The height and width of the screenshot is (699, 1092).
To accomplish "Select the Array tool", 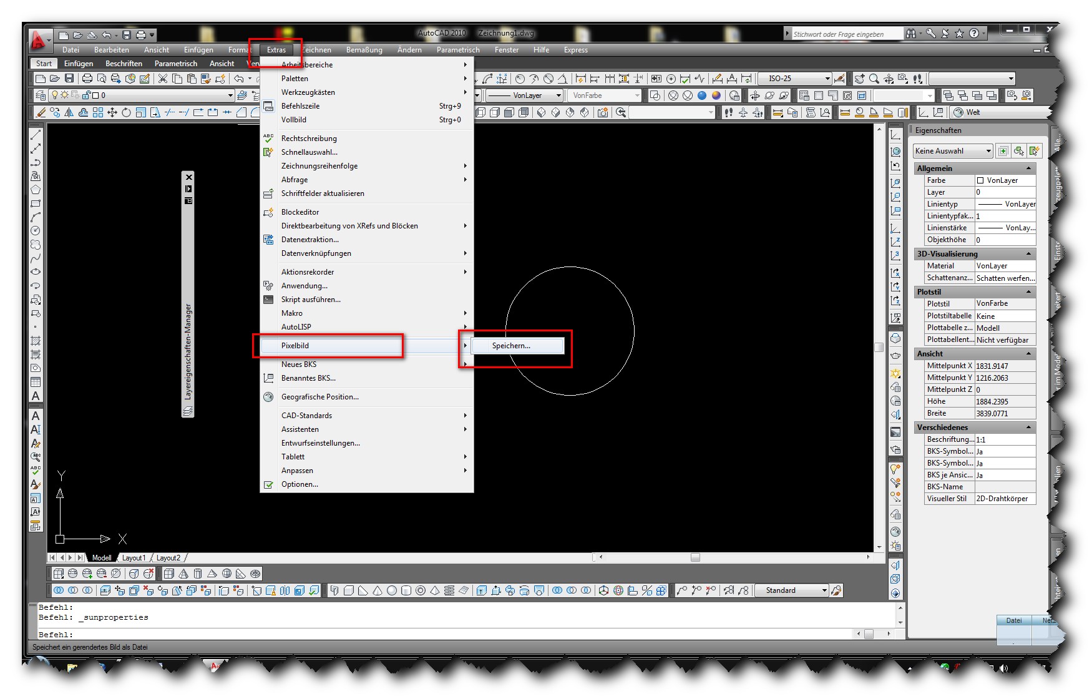I will pyautogui.click(x=98, y=112).
